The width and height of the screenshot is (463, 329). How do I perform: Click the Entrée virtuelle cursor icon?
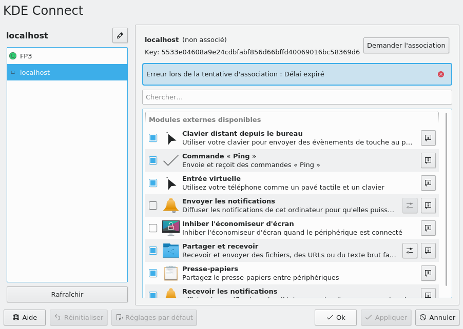coord(170,183)
